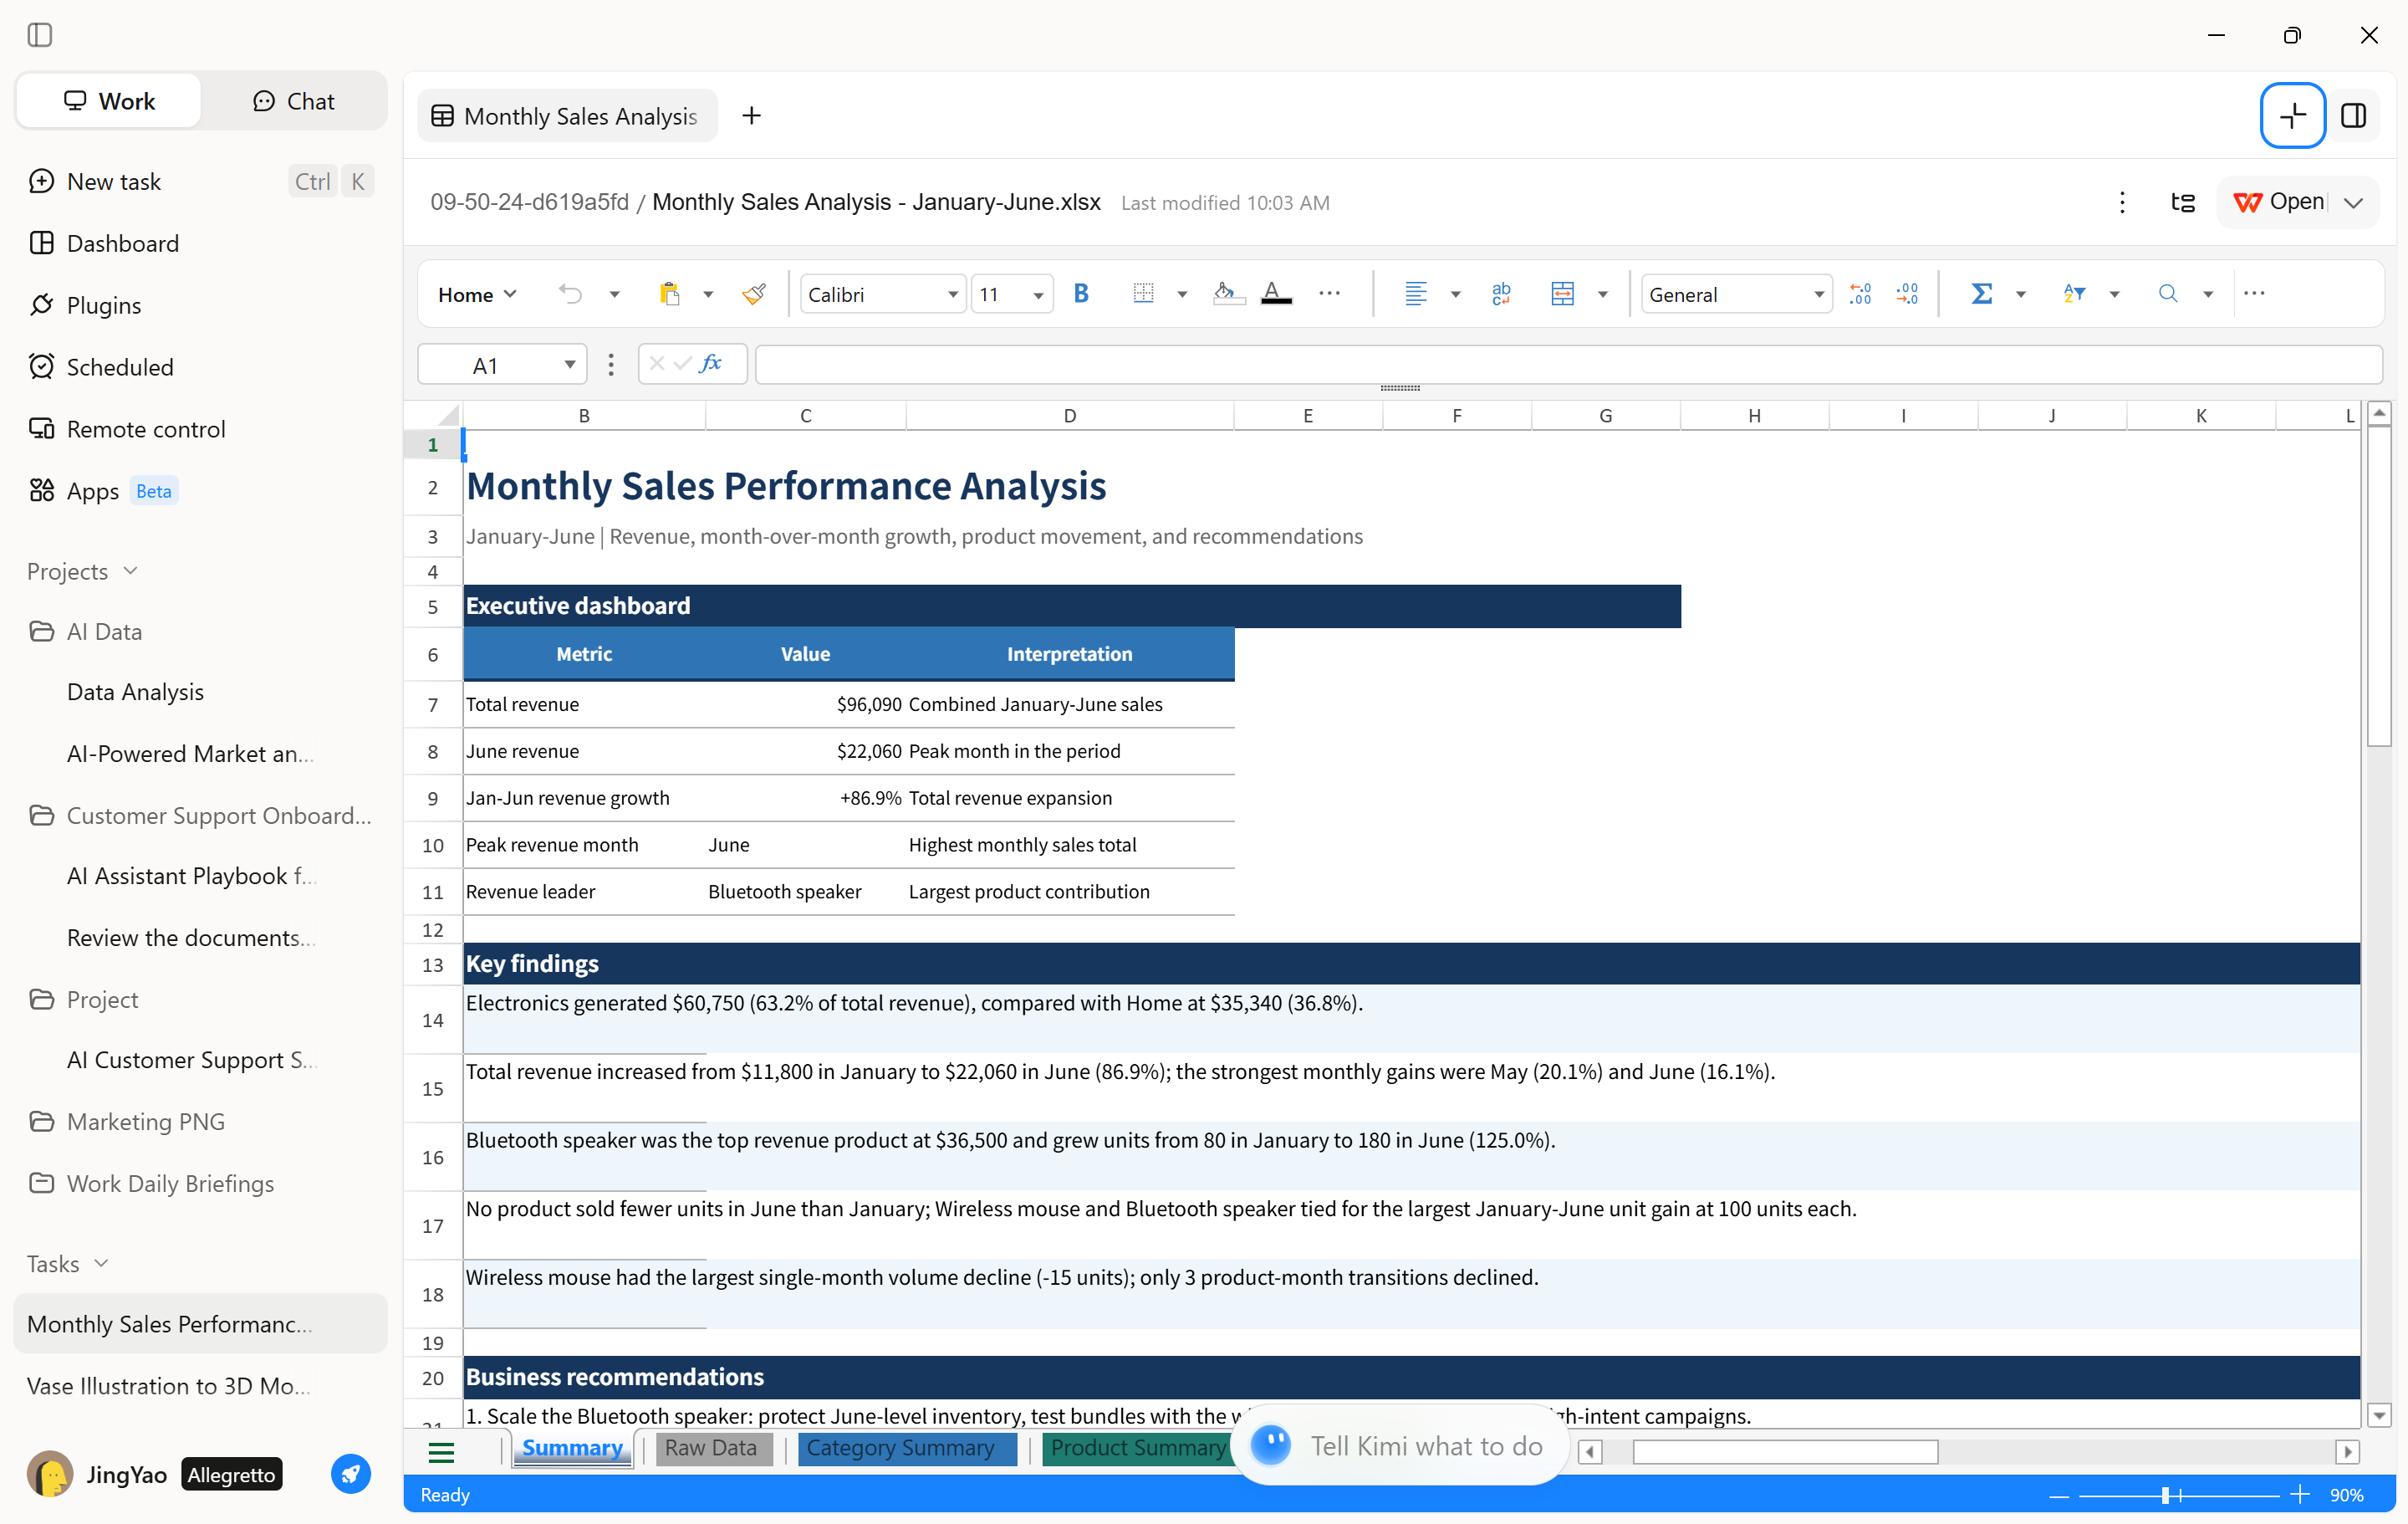Open the Home ribbon dropdown
Image resolution: width=2408 pixels, height=1524 pixels.
coord(477,295)
